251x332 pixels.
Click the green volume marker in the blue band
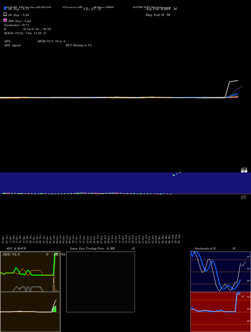(174, 175)
